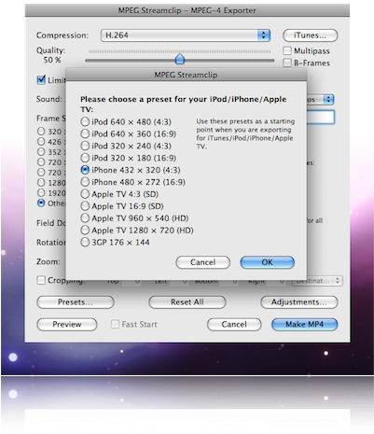The width and height of the screenshot is (374, 434).
Task: Click the Reset All button
Action: (187, 302)
